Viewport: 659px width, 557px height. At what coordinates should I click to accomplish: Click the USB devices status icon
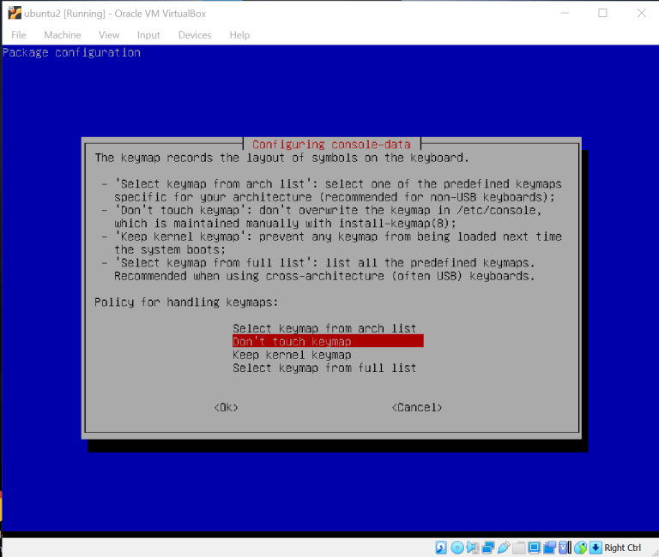click(x=503, y=548)
